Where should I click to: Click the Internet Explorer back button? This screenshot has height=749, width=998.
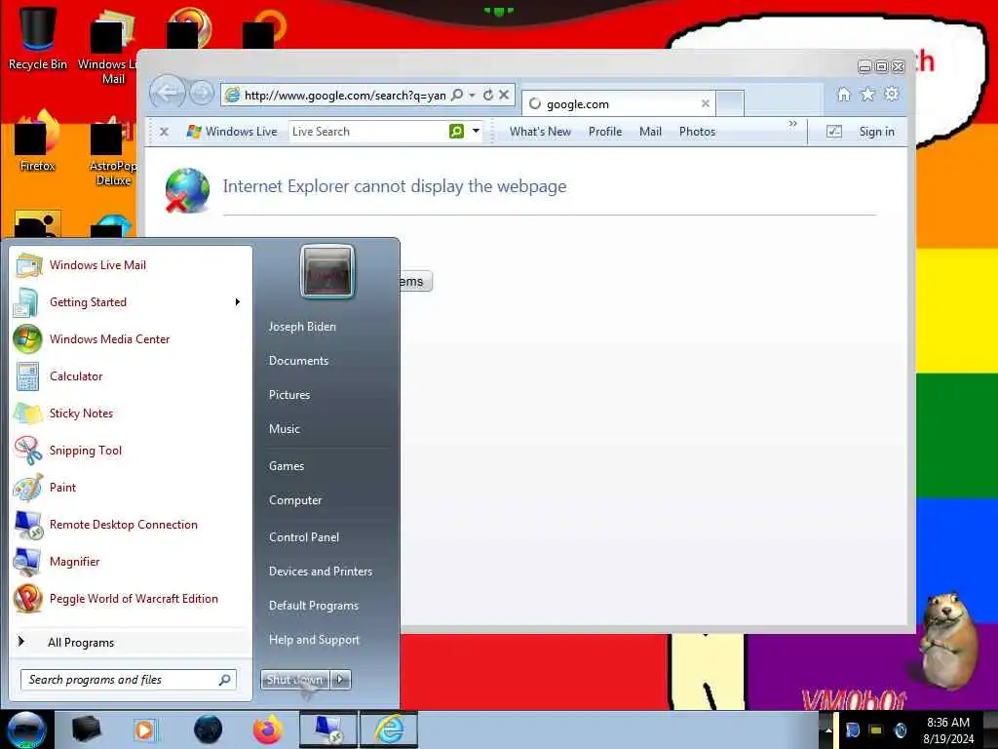(x=168, y=94)
